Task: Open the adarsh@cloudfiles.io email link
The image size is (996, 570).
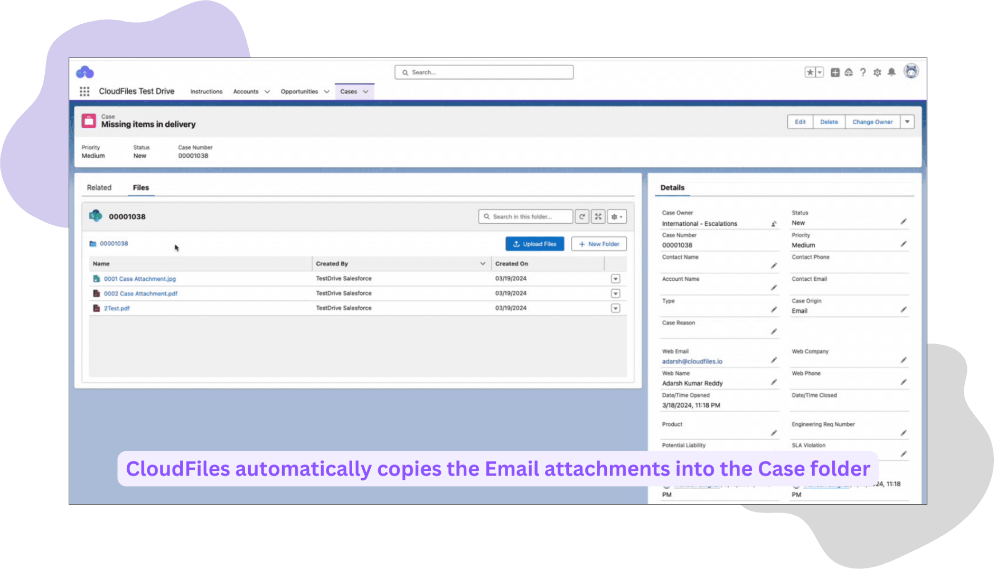Action: (x=692, y=362)
